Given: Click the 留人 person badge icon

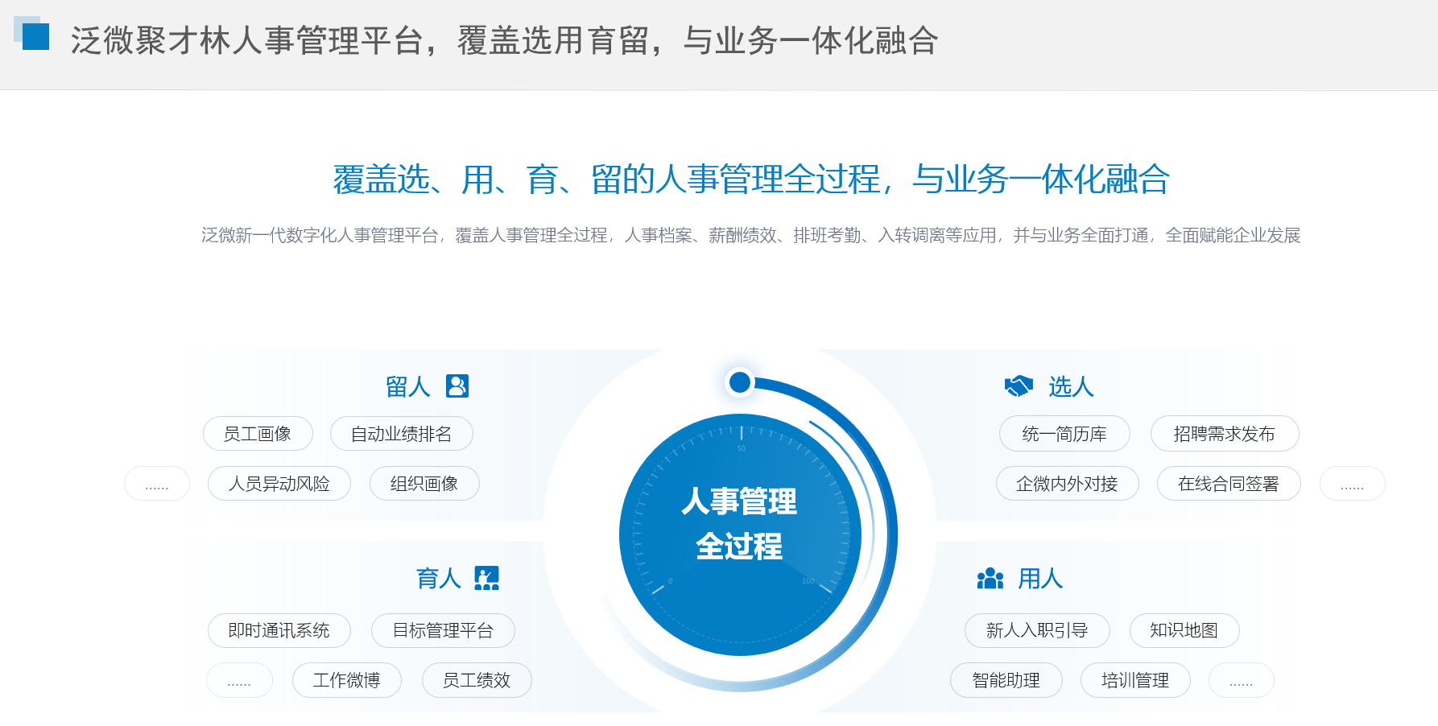Looking at the screenshot, I should click(457, 386).
